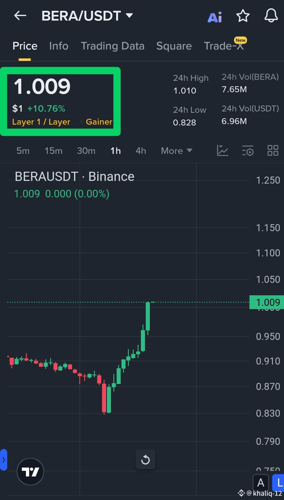Set a price alert with bell icon

click(x=271, y=15)
